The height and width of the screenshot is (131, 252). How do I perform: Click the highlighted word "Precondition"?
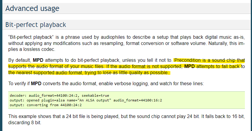pos(188,60)
